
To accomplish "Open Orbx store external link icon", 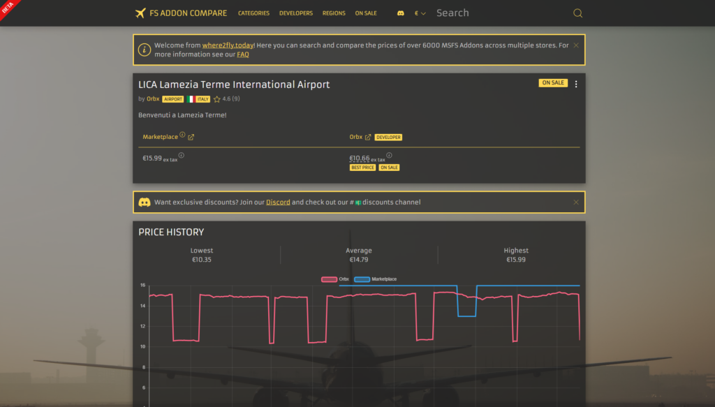I will (x=368, y=138).
